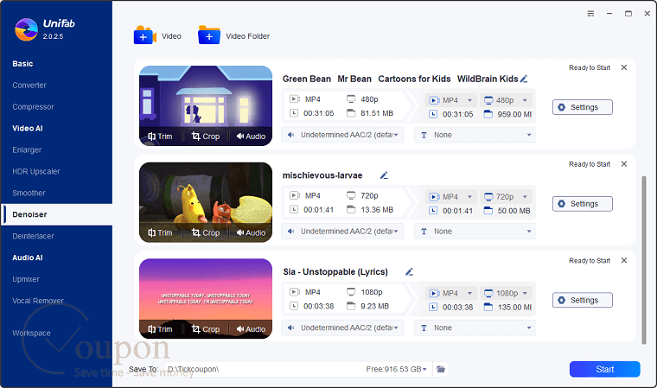This screenshot has height=388, width=657.
Task: Click the Video add button label
Action: (x=171, y=36)
